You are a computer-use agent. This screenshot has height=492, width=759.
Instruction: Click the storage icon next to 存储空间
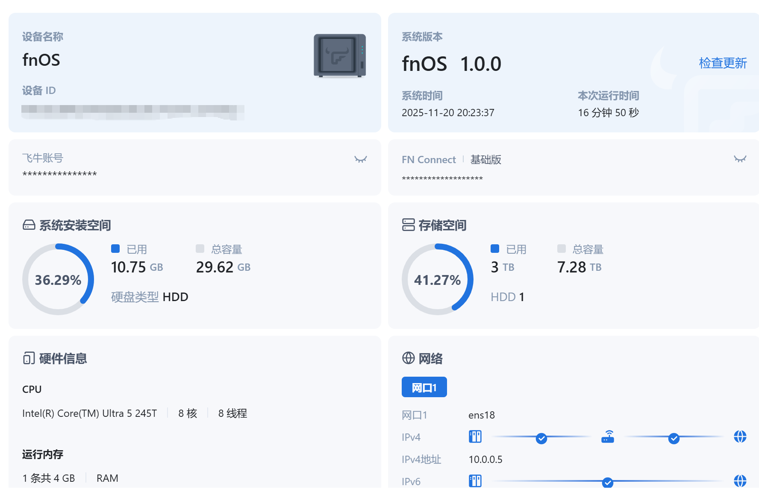409,225
